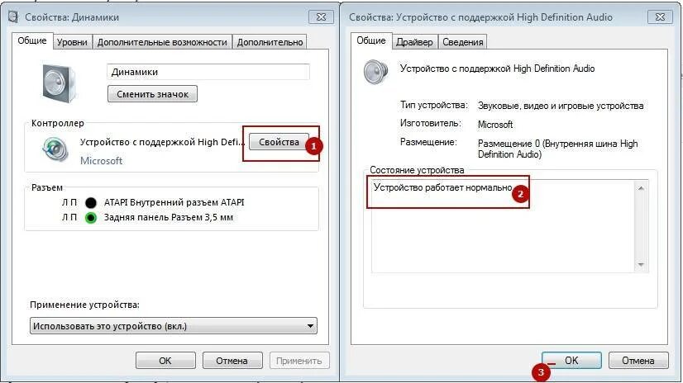Click the High Definition Audio controller icon
Viewport: 683px width, 383px height.
click(55, 149)
